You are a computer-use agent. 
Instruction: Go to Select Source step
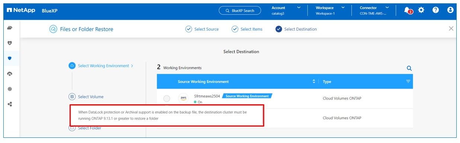[x=202, y=29]
